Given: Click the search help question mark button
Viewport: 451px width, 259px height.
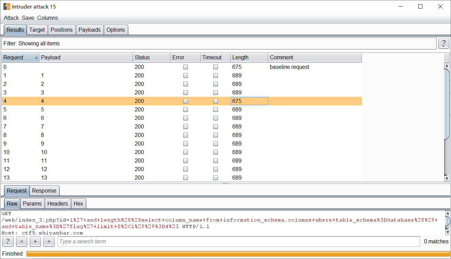Looking at the screenshot, I should point(8,242).
